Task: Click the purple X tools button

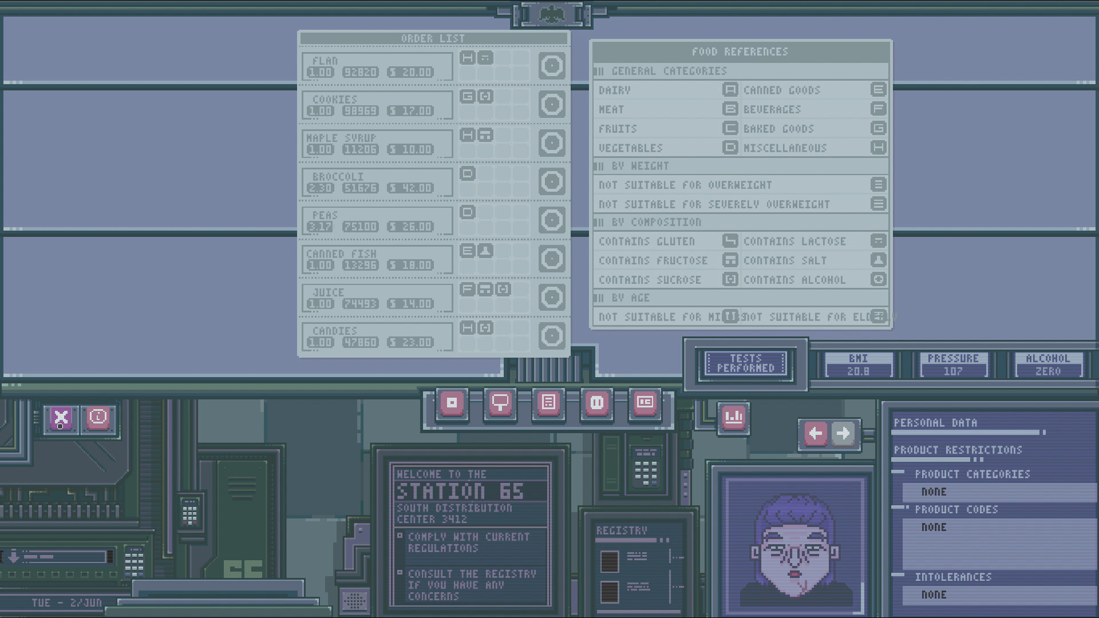Action: [x=61, y=418]
